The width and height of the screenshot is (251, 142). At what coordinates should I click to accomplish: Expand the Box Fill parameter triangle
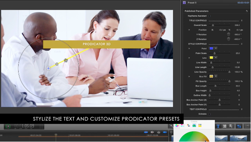tap(189, 76)
